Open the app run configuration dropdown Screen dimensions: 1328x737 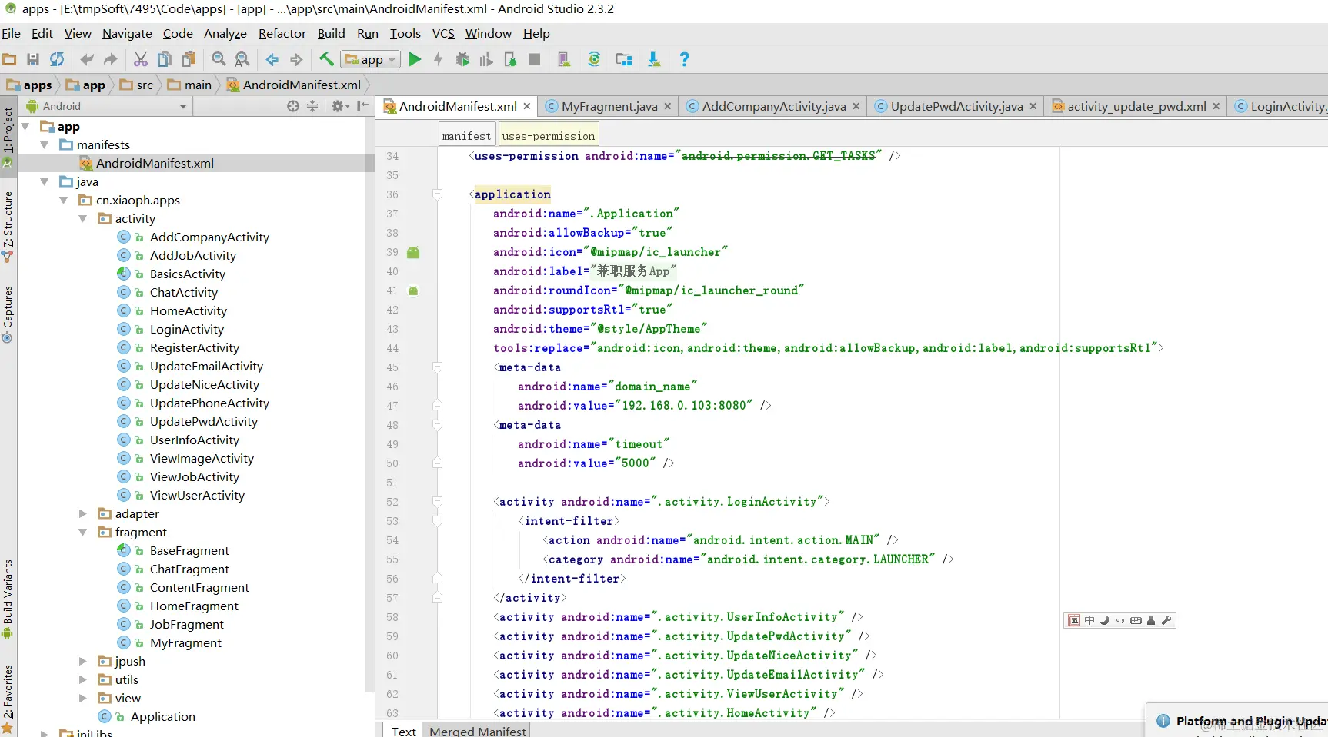click(x=372, y=59)
